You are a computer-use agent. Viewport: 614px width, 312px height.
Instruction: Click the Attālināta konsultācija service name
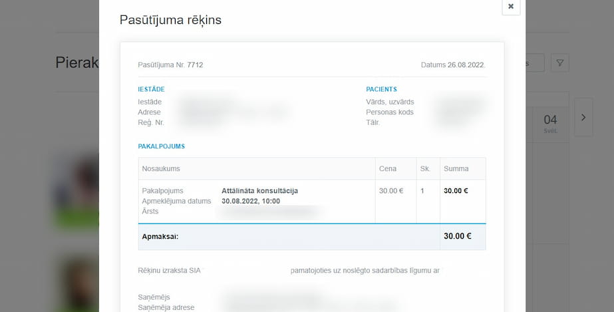[259, 191]
